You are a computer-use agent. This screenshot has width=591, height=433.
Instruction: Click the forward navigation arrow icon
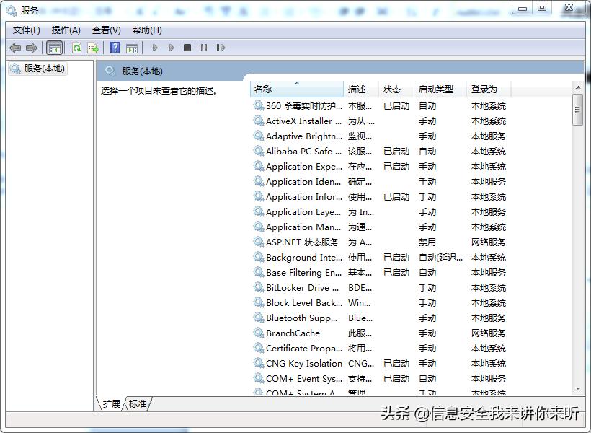[x=32, y=48]
